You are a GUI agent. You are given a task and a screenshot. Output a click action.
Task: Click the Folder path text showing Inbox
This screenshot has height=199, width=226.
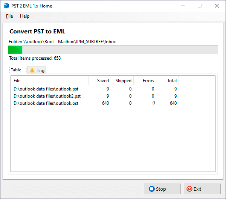click(x=62, y=42)
